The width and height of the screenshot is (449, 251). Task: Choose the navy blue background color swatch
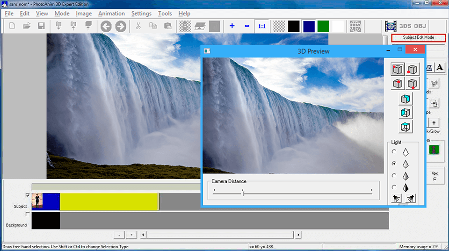(x=308, y=26)
